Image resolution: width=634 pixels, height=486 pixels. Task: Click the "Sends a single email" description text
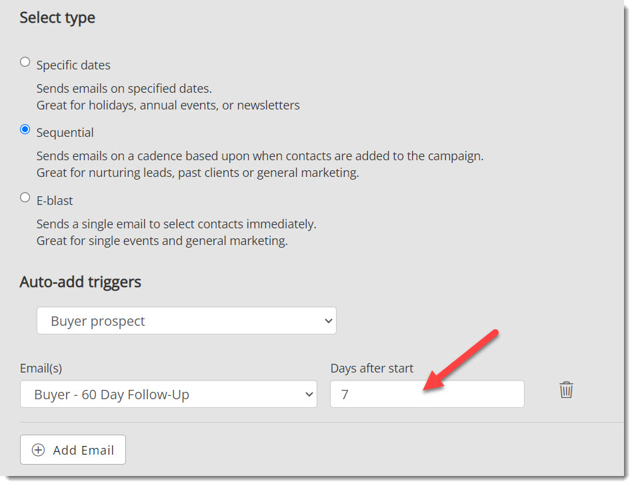(x=176, y=224)
